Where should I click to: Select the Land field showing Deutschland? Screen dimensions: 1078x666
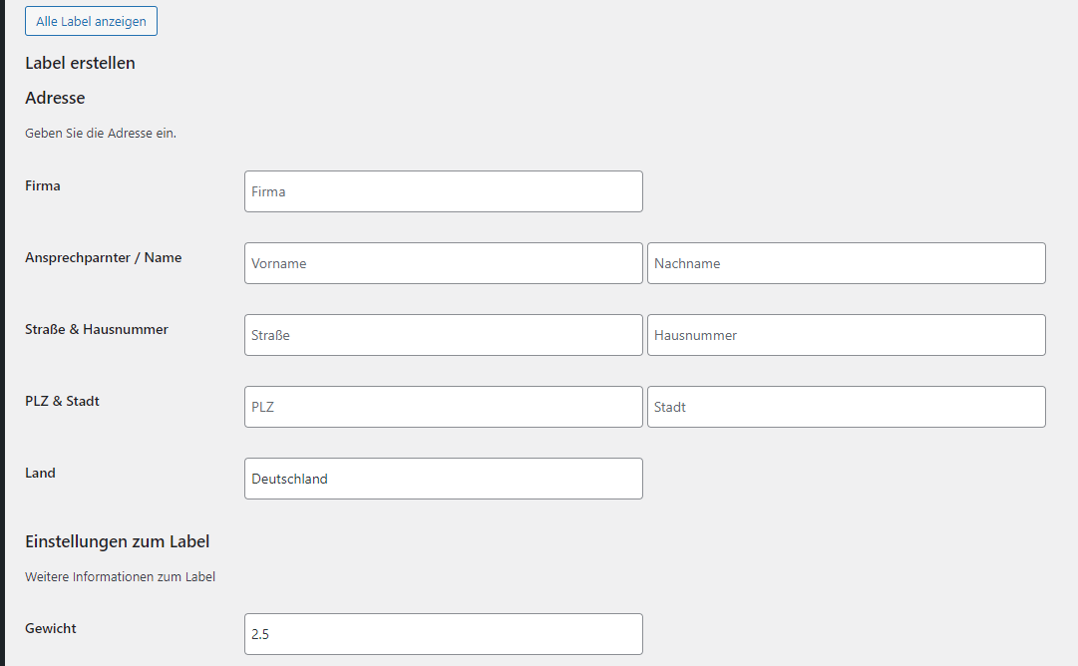click(443, 479)
